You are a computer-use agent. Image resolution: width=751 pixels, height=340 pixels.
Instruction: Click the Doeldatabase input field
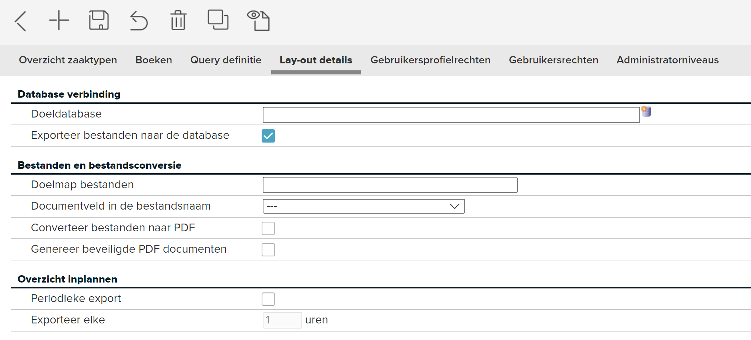pos(451,115)
